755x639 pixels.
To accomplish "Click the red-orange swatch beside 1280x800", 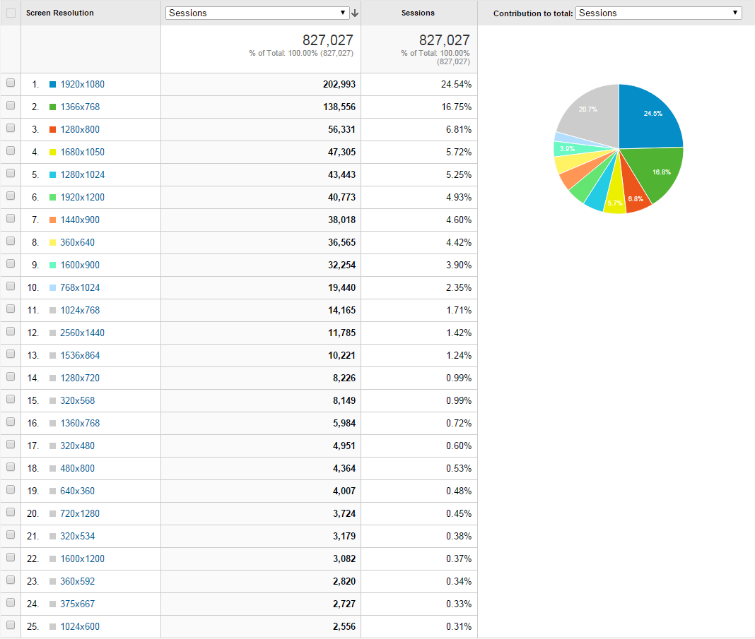I will [x=52, y=130].
